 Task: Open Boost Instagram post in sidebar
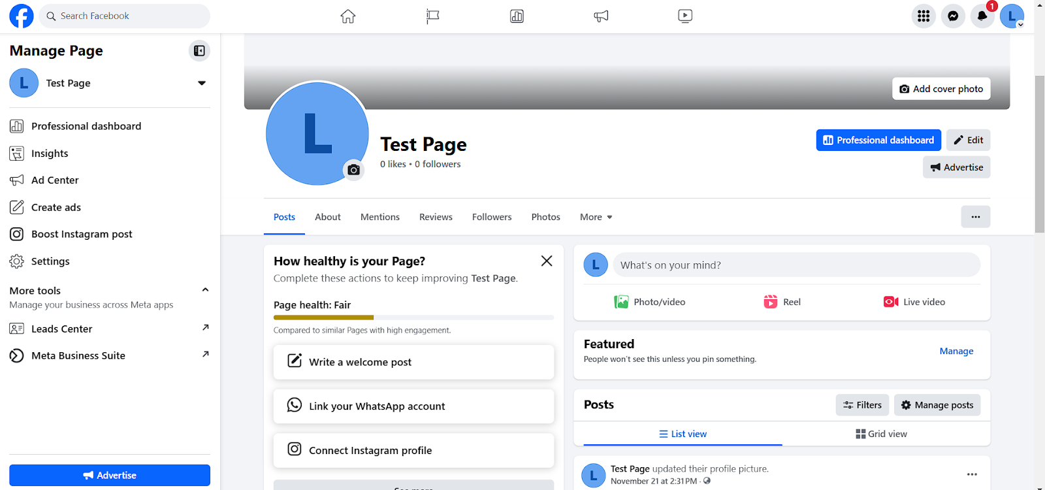click(x=110, y=234)
